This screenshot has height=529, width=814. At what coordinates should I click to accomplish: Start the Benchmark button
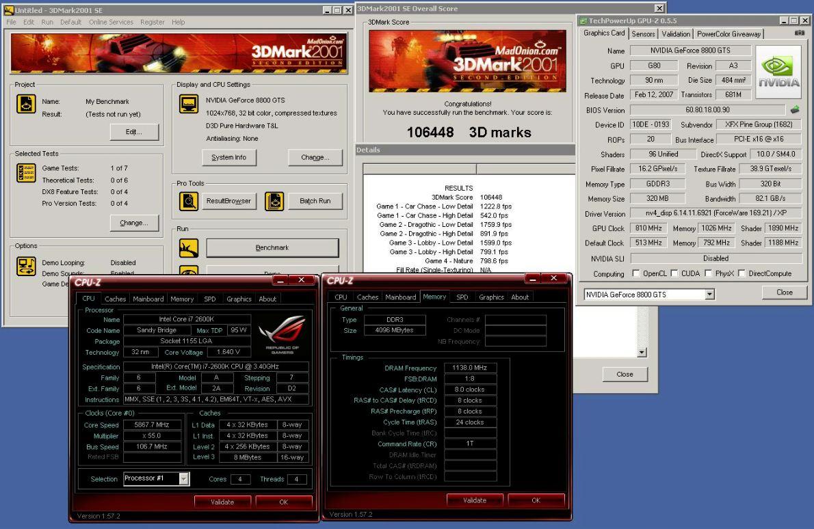[272, 248]
